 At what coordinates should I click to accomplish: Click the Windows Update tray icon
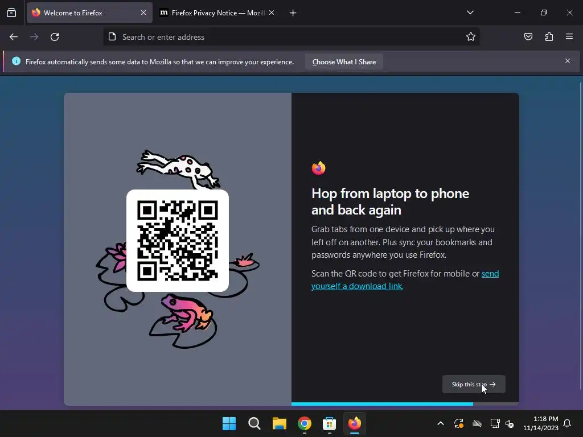tap(459, 423)
